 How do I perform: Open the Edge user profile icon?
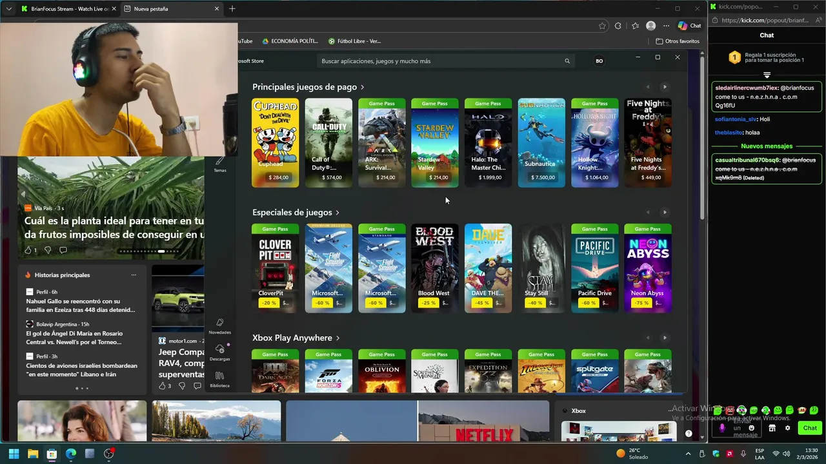650,26
